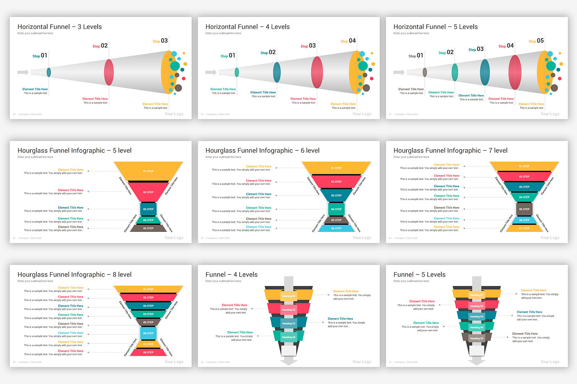Click red '02.STEP' band in Hourglass 5 level

(x=148, y=192)
